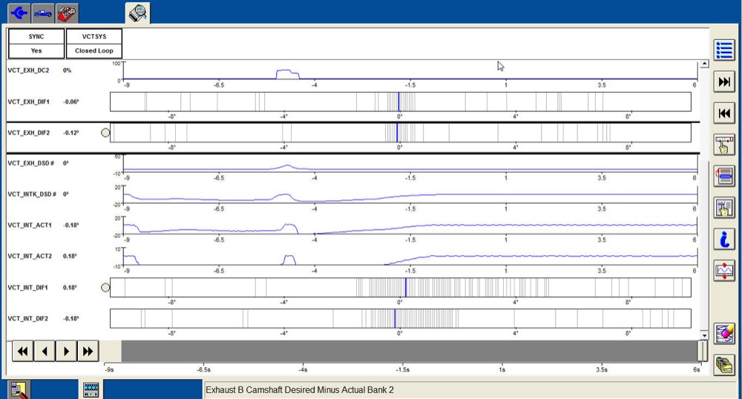This screenshot has width=742, height=399.
Task: Click the graph waveform display icon
Action: [723, 271]
